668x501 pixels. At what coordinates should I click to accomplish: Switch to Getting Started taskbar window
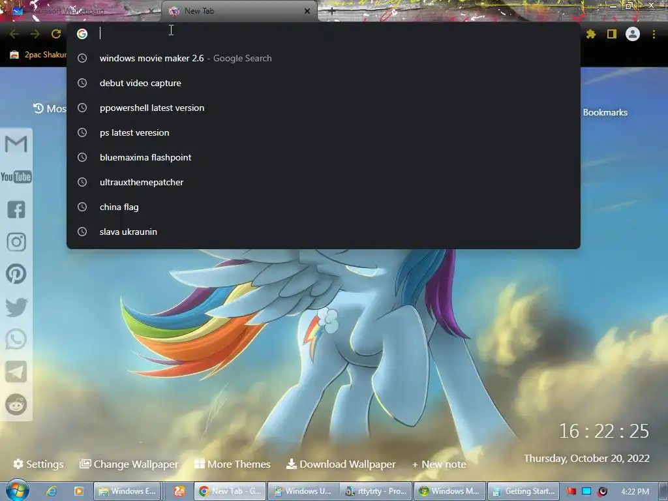click(x=523, y=491)
